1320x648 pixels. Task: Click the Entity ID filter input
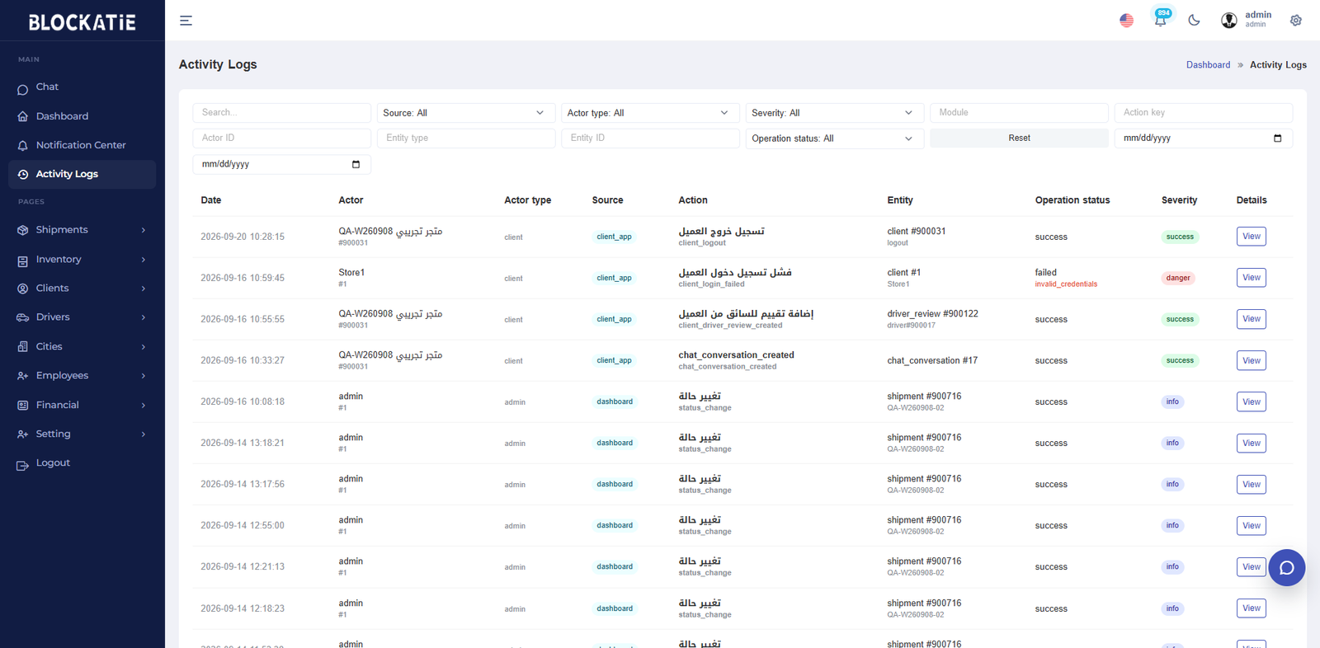(x=650, y=139)
